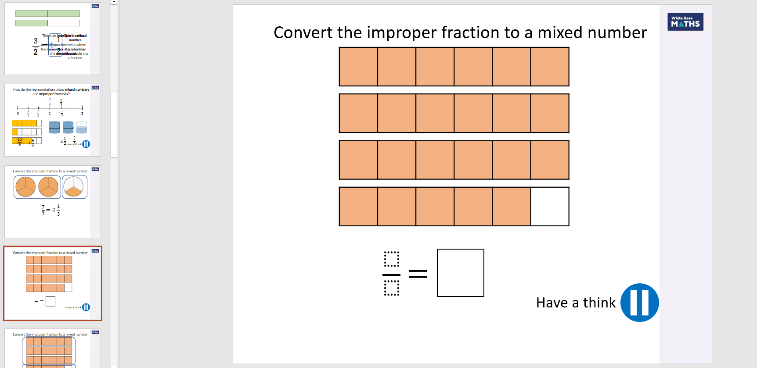The height and width of the screenshot is (368, 757).
Task: Click pause icon in the selected slide thumbnail
Action: [x=86, y=307]
